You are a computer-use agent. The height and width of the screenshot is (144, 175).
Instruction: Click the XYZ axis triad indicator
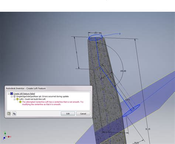click(6, 136)
